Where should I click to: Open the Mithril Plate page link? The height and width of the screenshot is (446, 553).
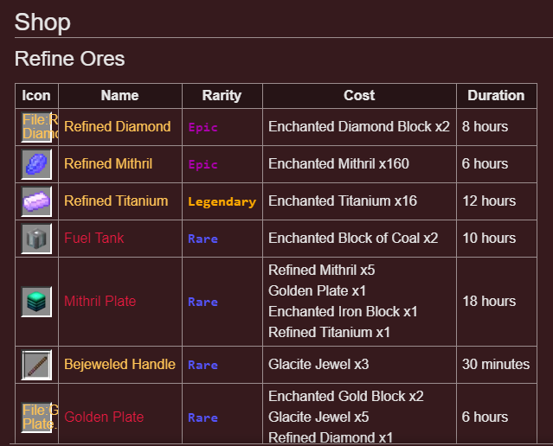[100, 301]
